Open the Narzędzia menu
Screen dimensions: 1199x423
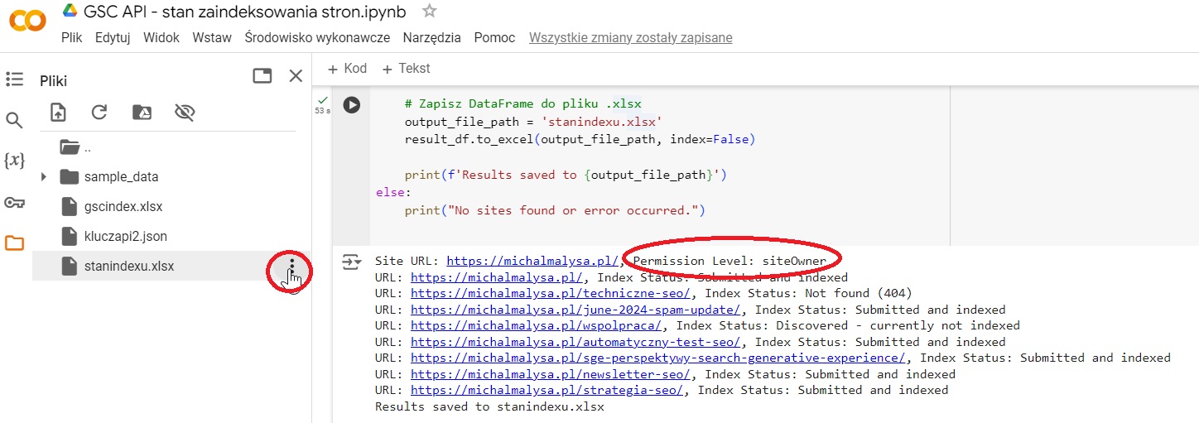click(x=431, y=38)
